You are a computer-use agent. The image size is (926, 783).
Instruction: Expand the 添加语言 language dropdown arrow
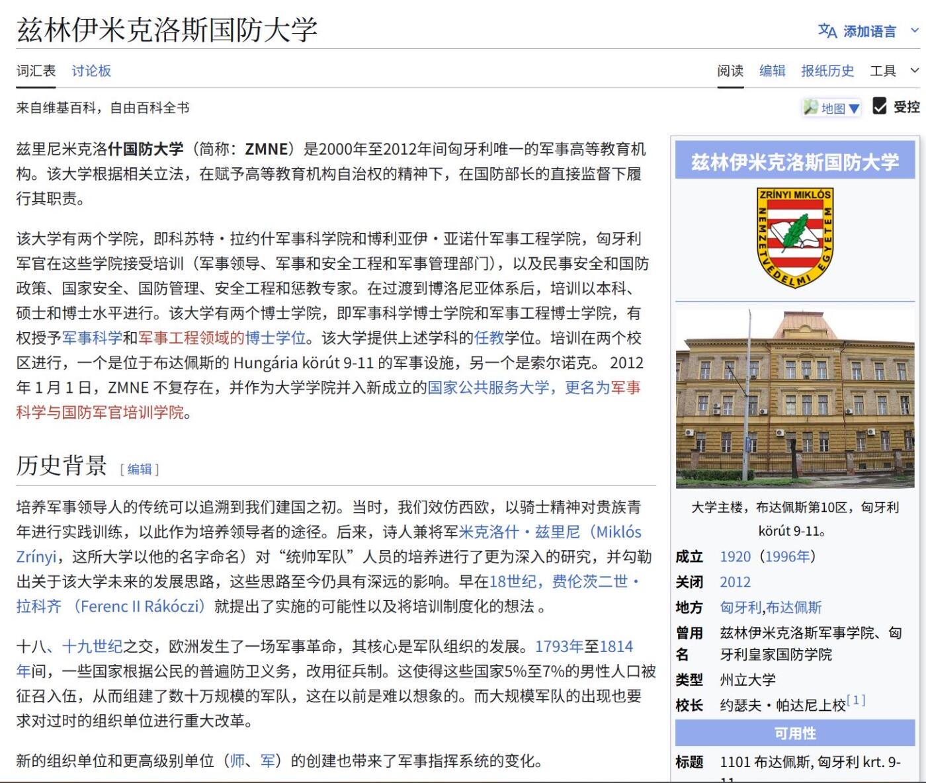[x=915, y=30]
